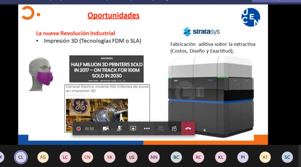Select participant avatar KL
This screenshot has width=301, height=167.
220,157
